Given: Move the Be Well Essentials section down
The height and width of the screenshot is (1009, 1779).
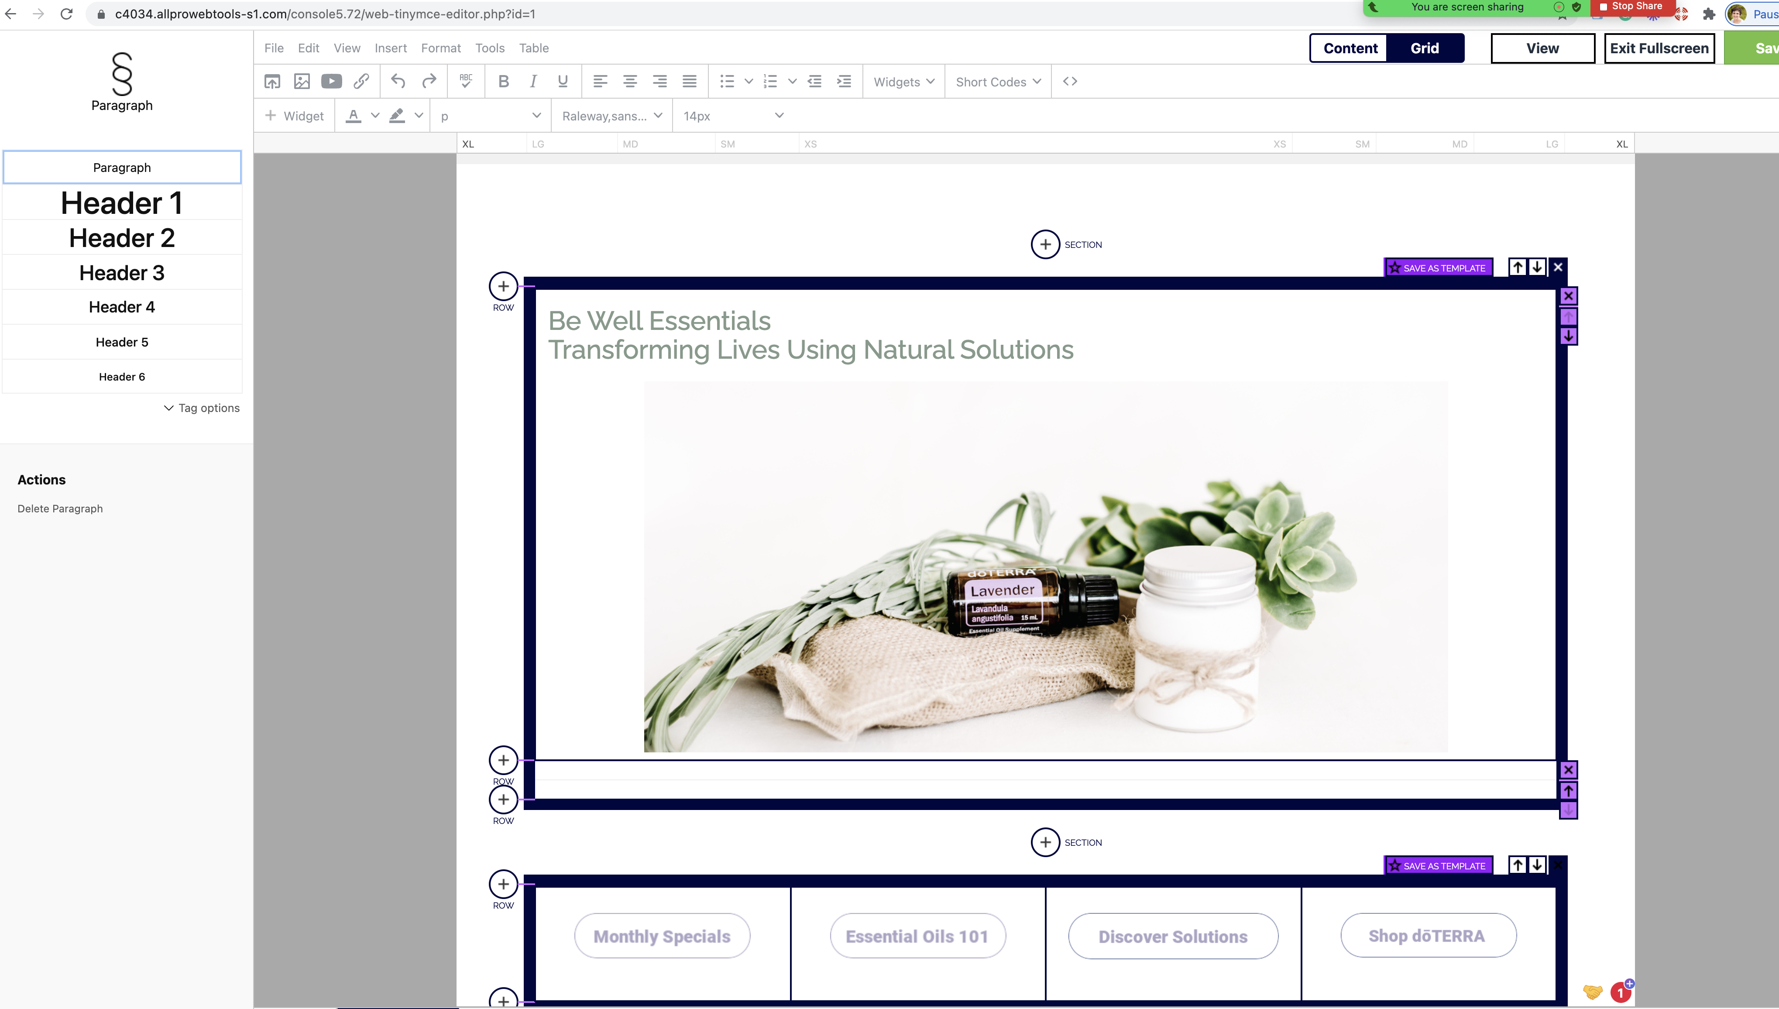Looking at the screenshot, I should coord(1537,267).
